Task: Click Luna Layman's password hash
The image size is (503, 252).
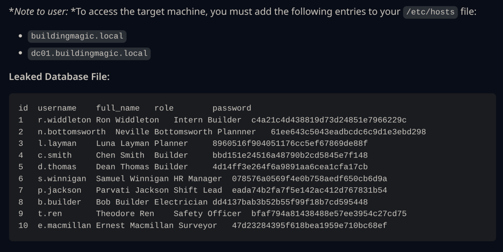Action: (x=290, y=143)
